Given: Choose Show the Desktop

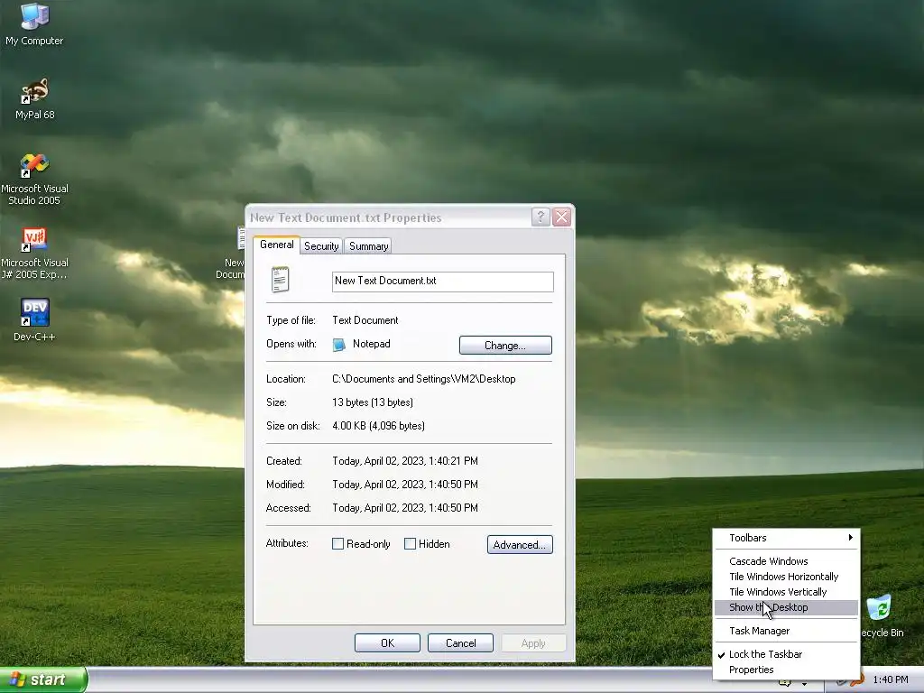Looking at the screenshot, I should (786, 607).
